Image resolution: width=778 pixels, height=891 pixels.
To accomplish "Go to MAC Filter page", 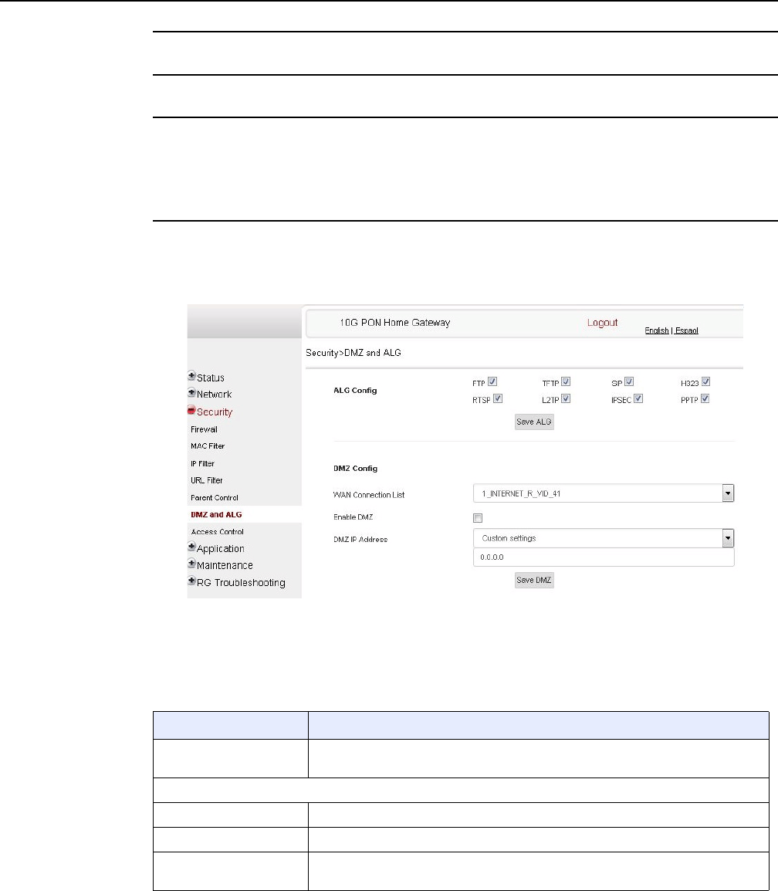I will (x=208, y=446).
